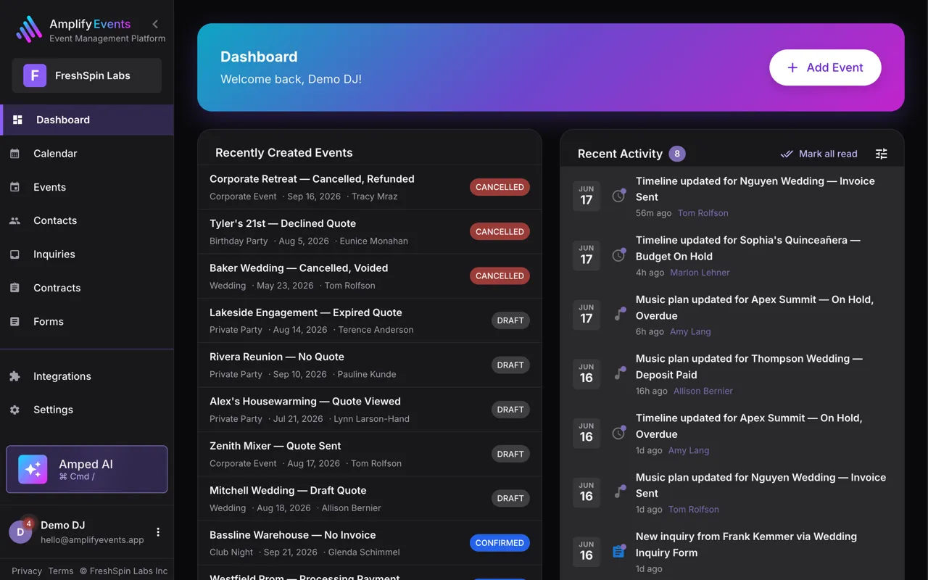Screen dimensions: 928x580
Task: Click the Calendar icon in sidebar
Action: click(14, 154)
